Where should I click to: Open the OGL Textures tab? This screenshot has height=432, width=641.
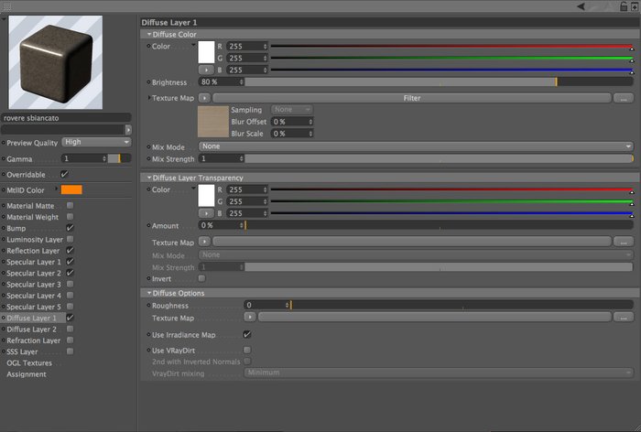click(29, 363)
